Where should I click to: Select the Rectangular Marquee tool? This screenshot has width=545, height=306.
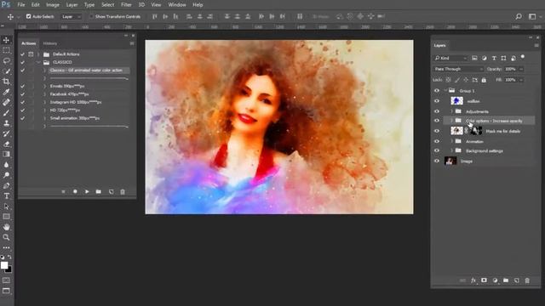pyautogui.click(x=6, y=51)
